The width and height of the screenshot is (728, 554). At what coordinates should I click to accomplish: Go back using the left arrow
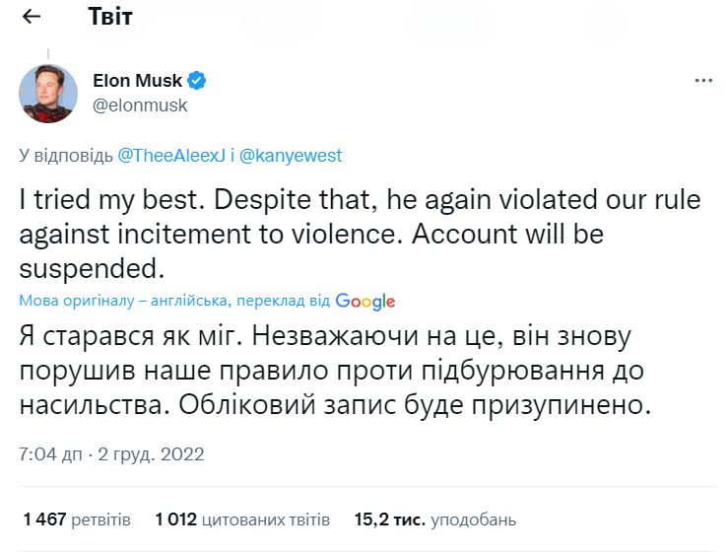(x=32, y=17)
